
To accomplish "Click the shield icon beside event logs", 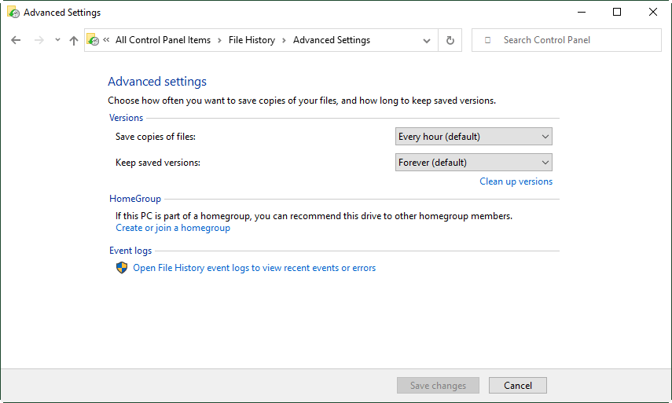I will tap(122, 268).
